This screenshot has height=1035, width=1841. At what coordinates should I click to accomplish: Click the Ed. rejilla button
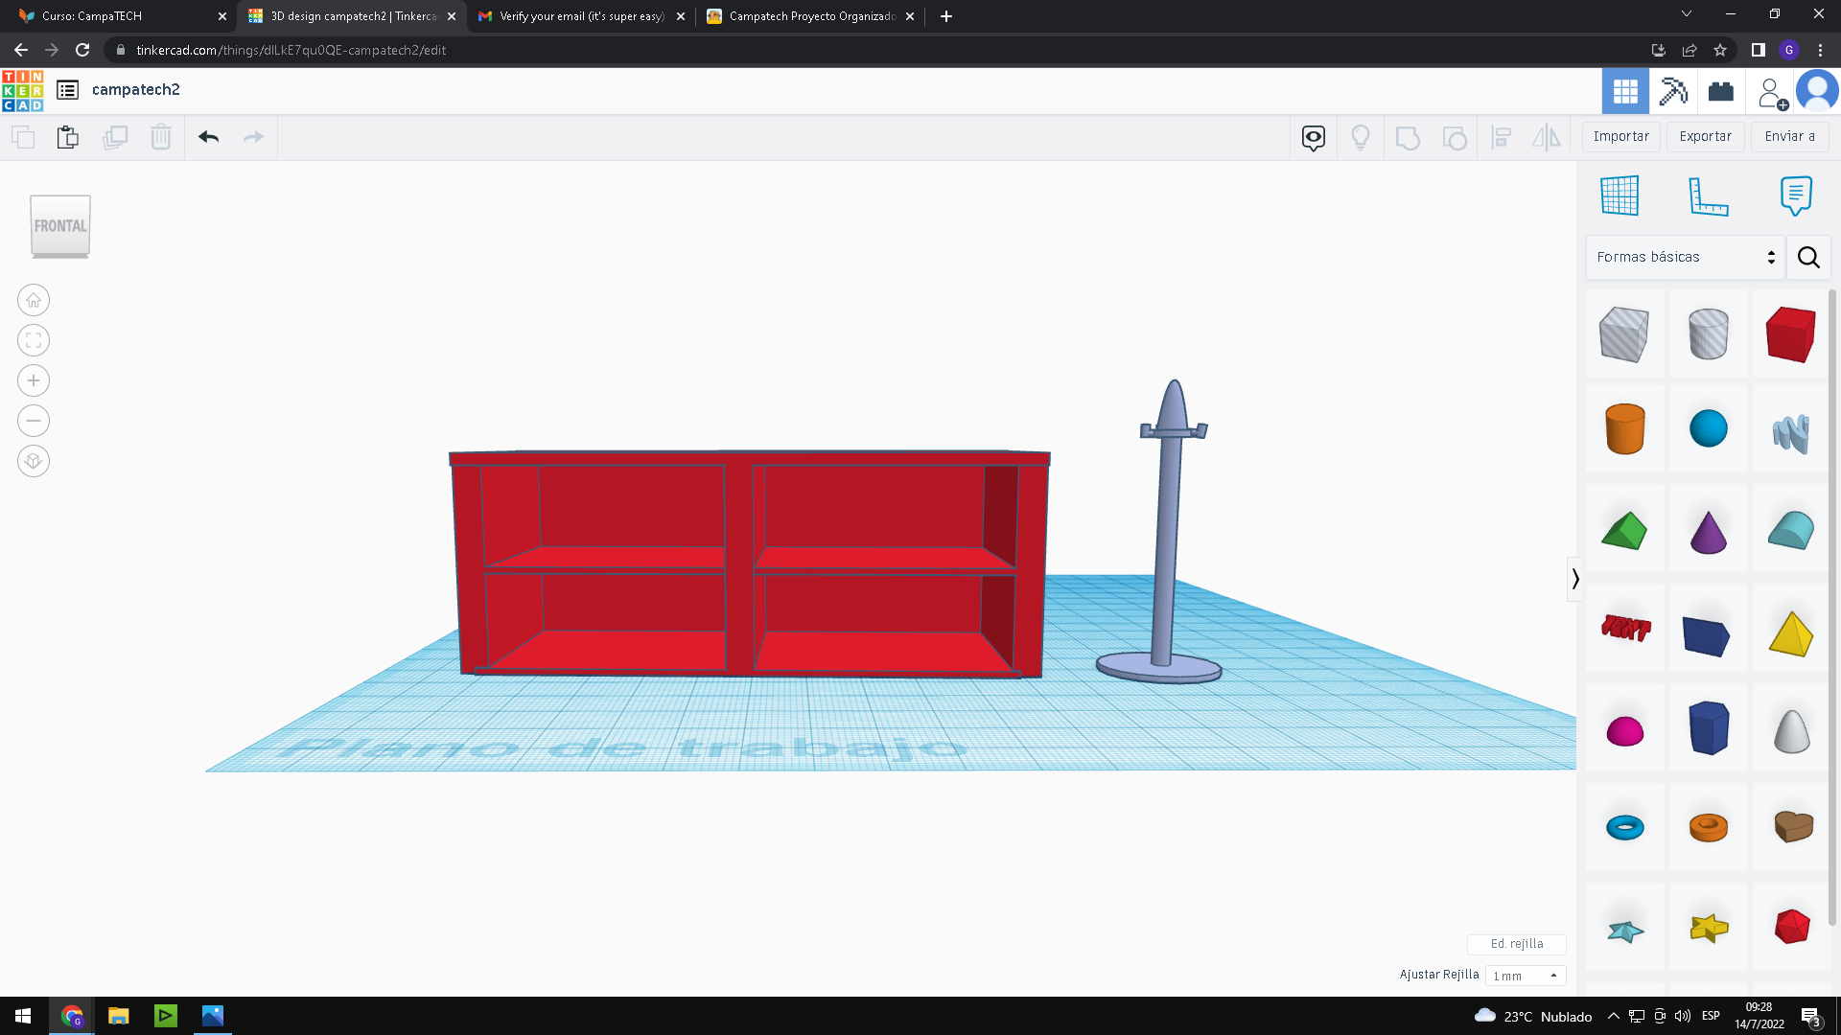coord(1516,944)
